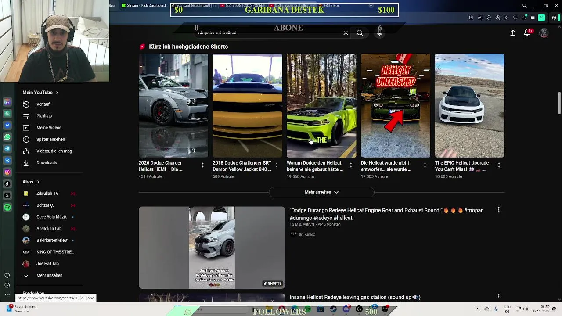
Task: Open browser snapshot camera tool
Action: 480,18
